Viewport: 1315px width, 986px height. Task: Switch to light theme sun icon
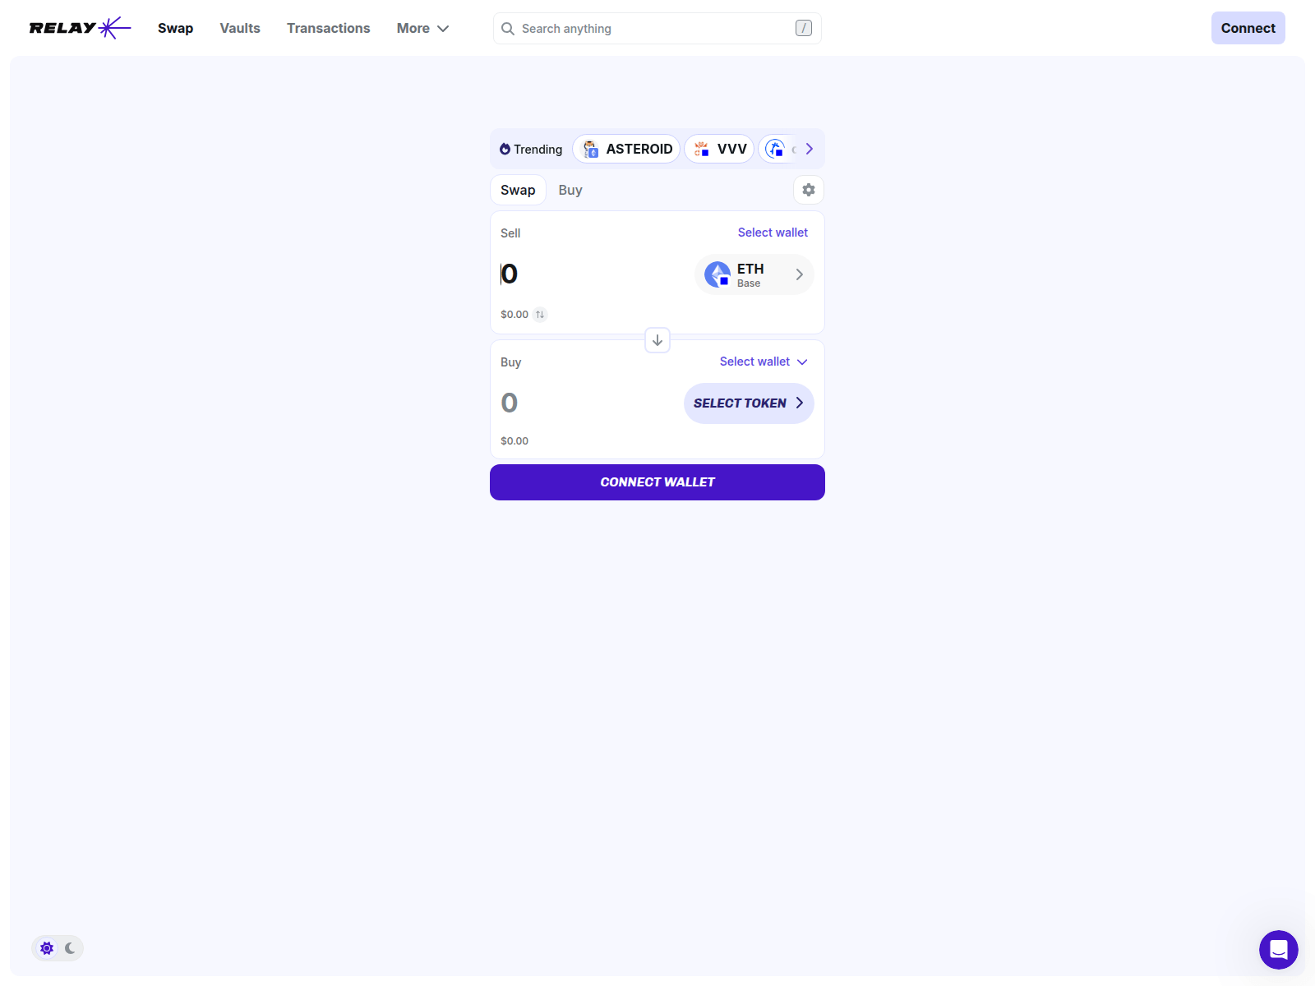(x=47, y=948)
